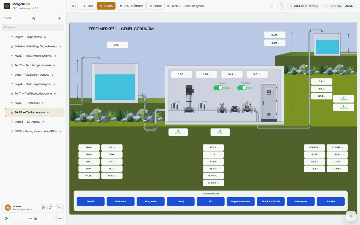Toggle the Pompa 1 Oto OTO switch
The image size is (360, 225).
tap(242, 88)
